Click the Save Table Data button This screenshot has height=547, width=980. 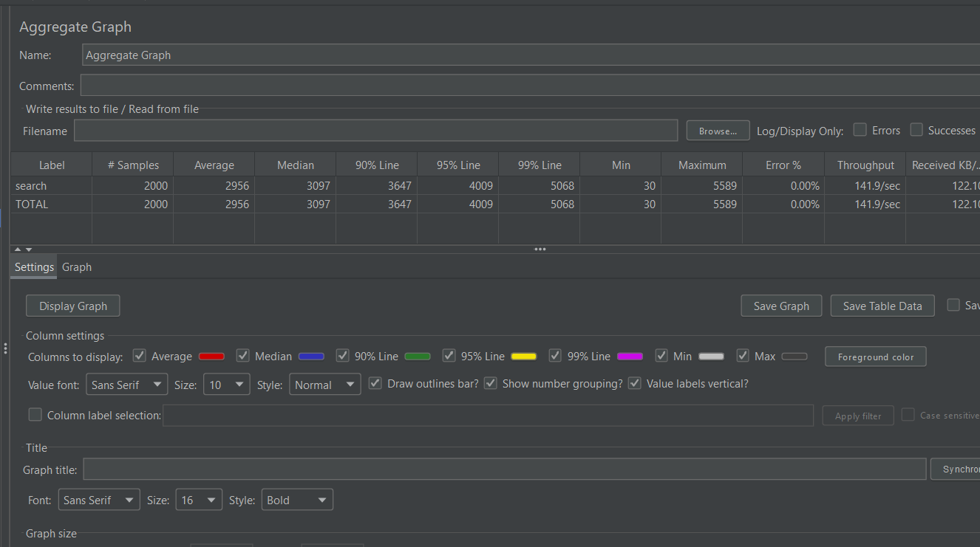[882, 306]
